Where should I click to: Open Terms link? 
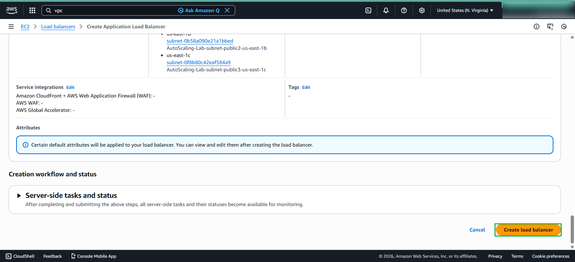517,256
